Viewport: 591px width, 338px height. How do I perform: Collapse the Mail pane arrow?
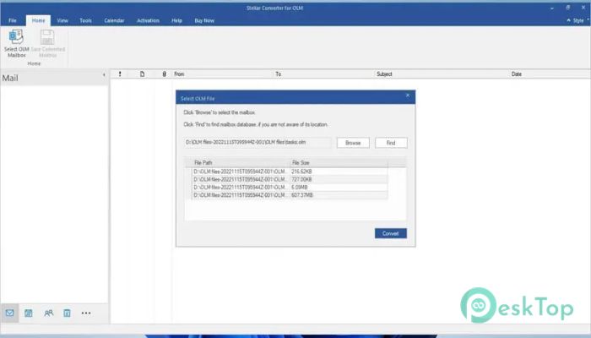[x=104, y=74]
